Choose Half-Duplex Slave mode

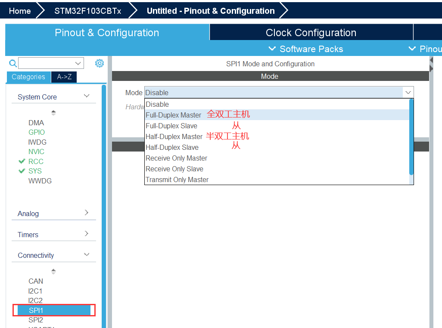pyautogui.click(x=277, y=147)
